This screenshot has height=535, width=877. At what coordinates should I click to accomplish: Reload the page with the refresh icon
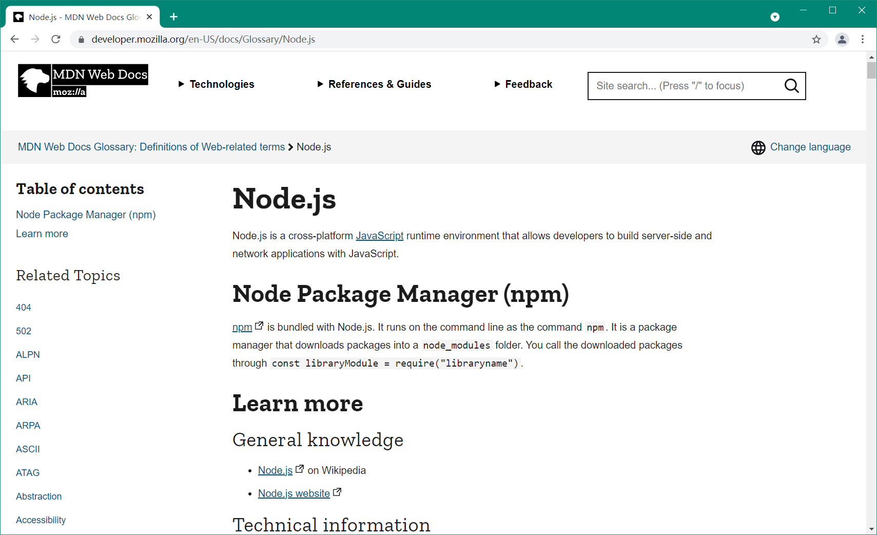(56, 39)
